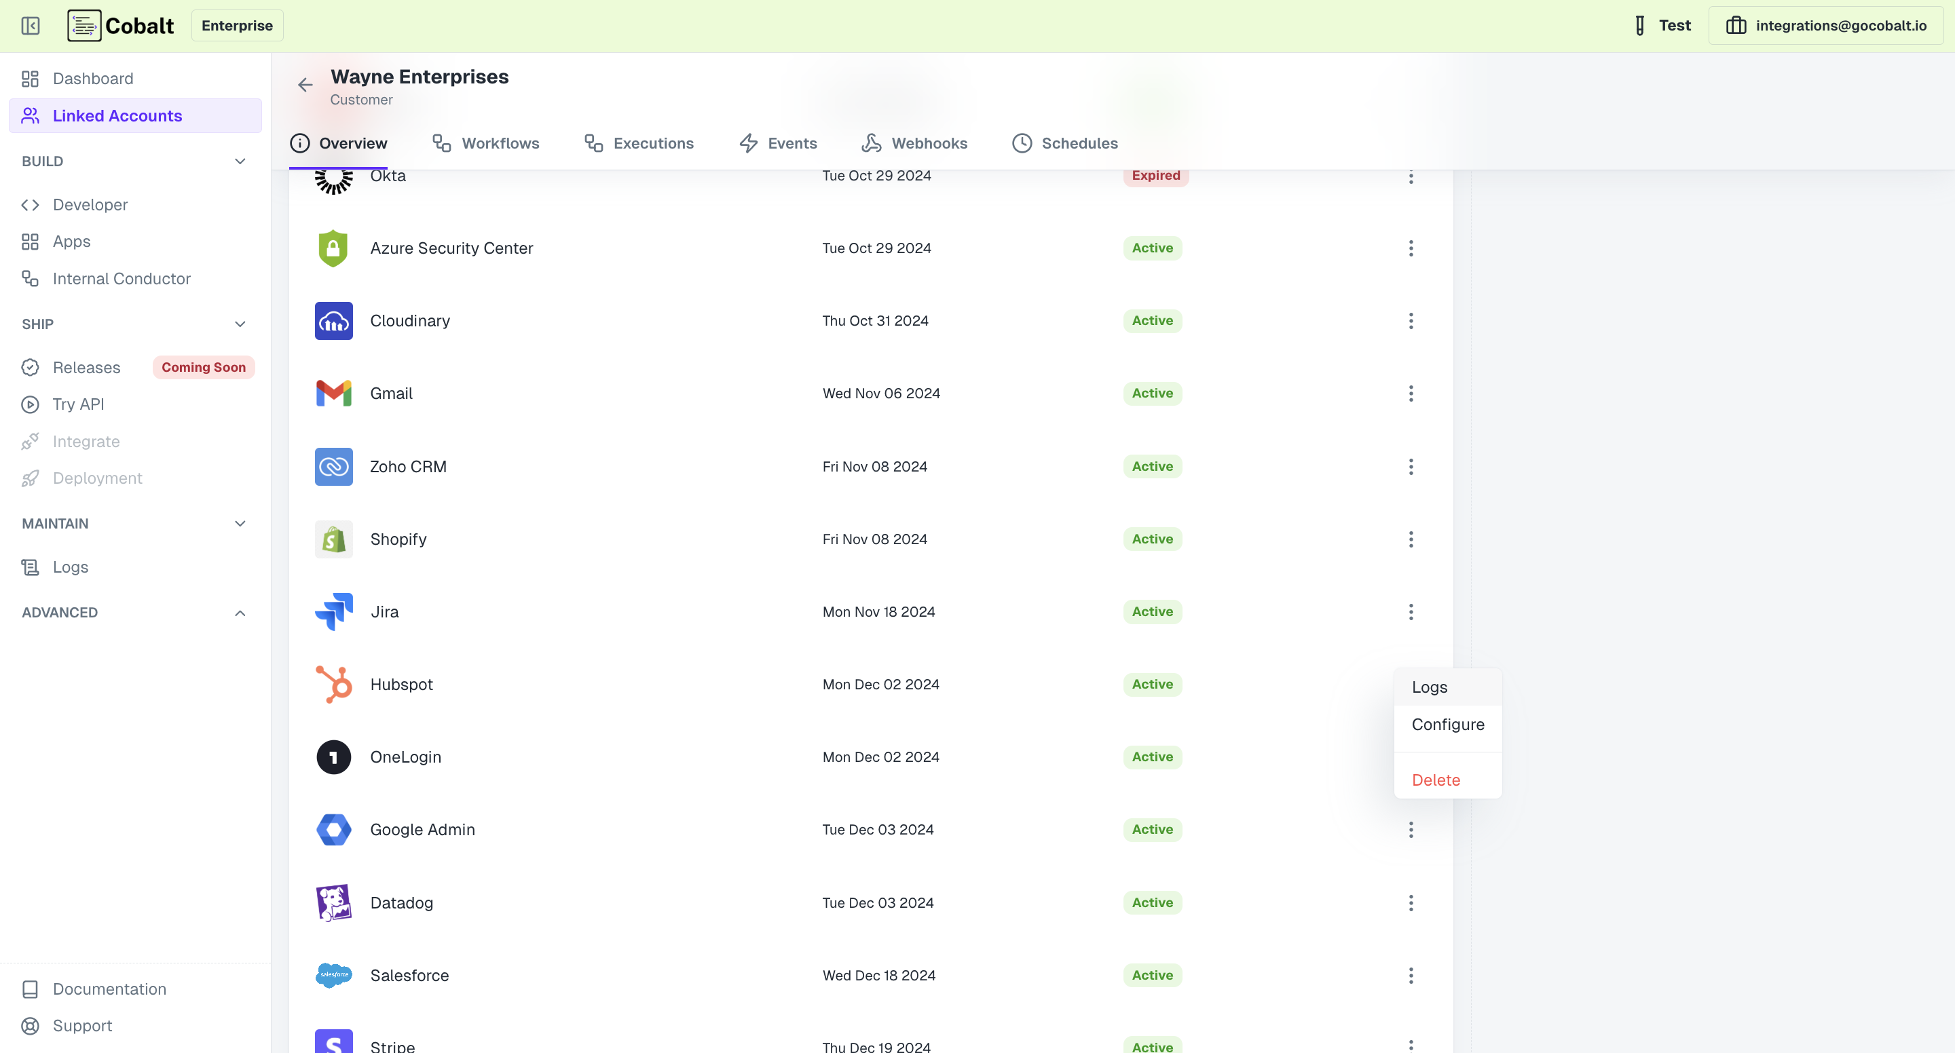Click the Shopify bag icon

pos(333,539)
